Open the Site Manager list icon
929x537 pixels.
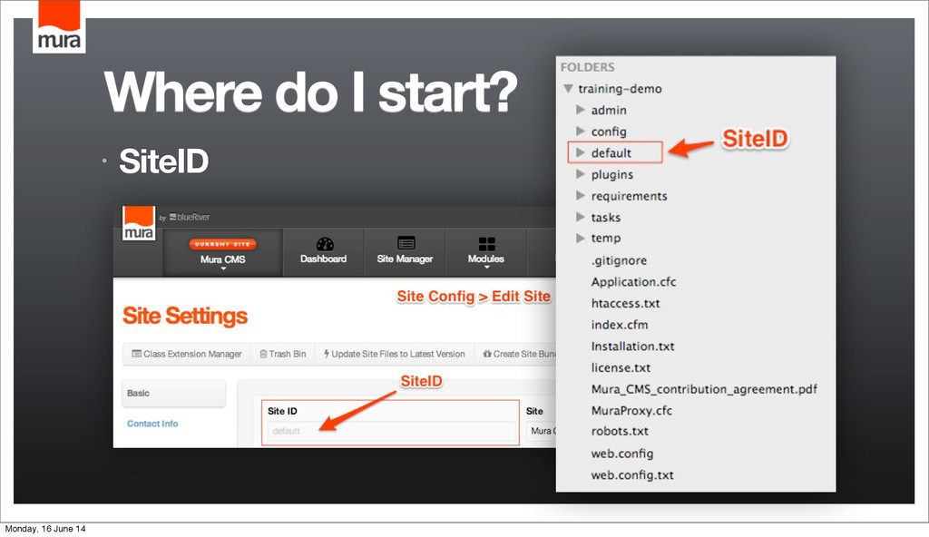(406, 243)
